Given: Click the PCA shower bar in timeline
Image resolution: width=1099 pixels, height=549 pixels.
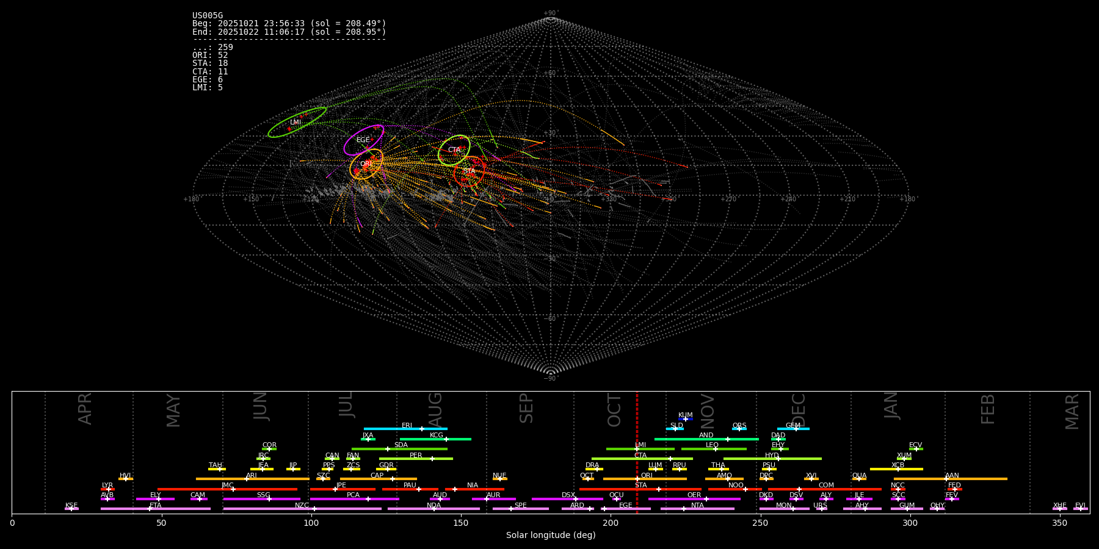Looking at the screenshot, I should pyautogui.click(x=354, y=499).
